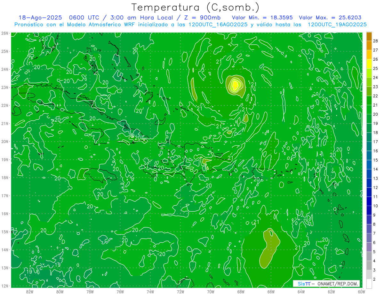Click the 18 label in the color legend

[x=375, y=133]
